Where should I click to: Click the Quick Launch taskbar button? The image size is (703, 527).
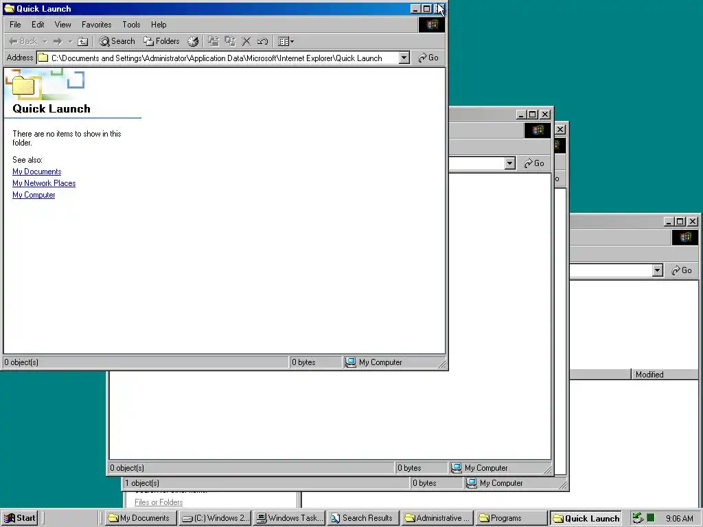coord(586,518)
